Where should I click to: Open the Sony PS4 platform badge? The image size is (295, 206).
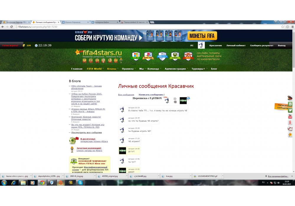tap(148, 56)
